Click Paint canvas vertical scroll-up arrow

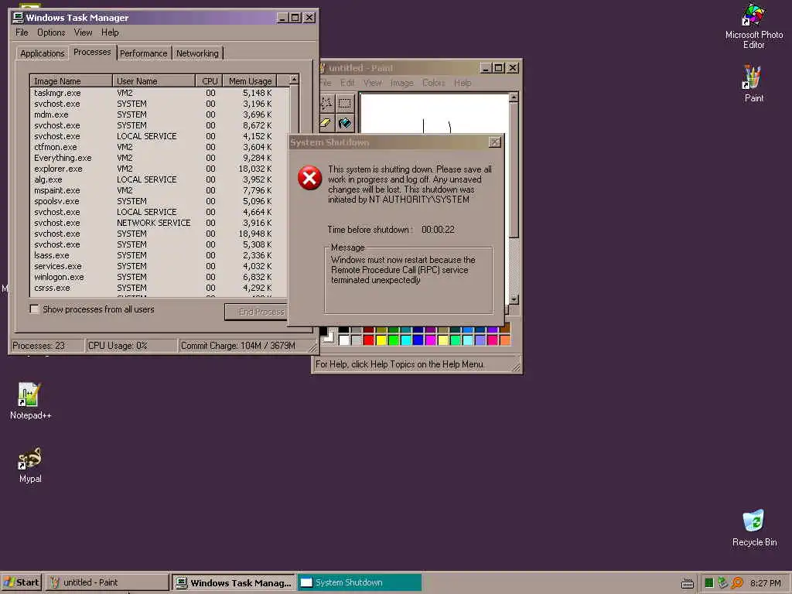click(514, 97)
